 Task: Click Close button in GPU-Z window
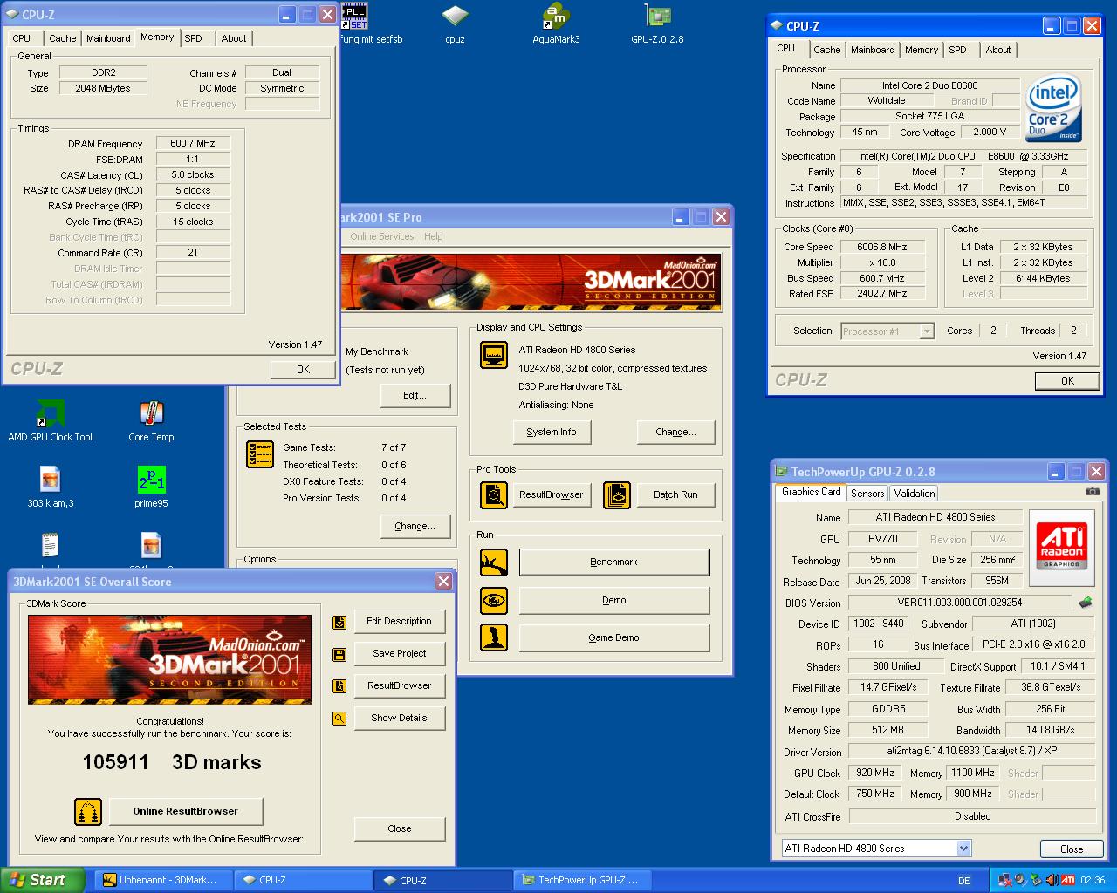coord(1072,849)
